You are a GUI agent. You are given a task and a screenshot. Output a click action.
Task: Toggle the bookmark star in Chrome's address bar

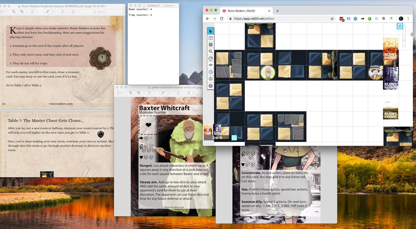[x=332, y=19]
